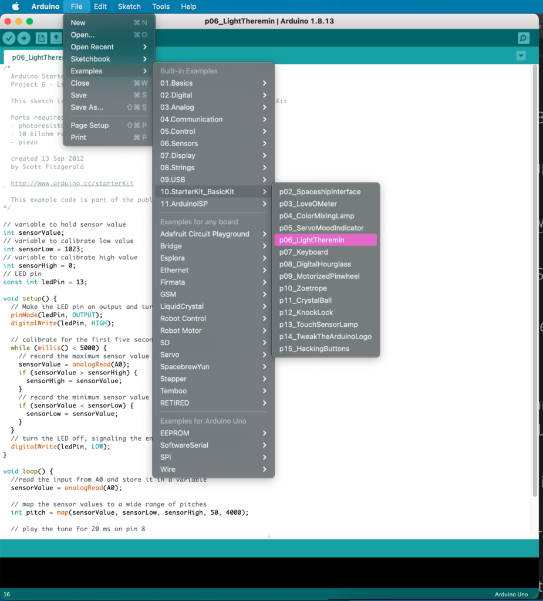Click the New sketch toolbar icon

41,38
